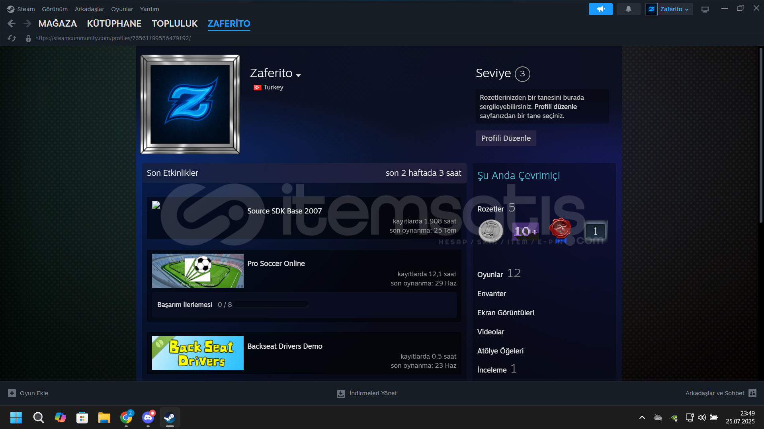The image size is (764, 429).
Task: Reload the page with the refresh icon
Action: 12,38
